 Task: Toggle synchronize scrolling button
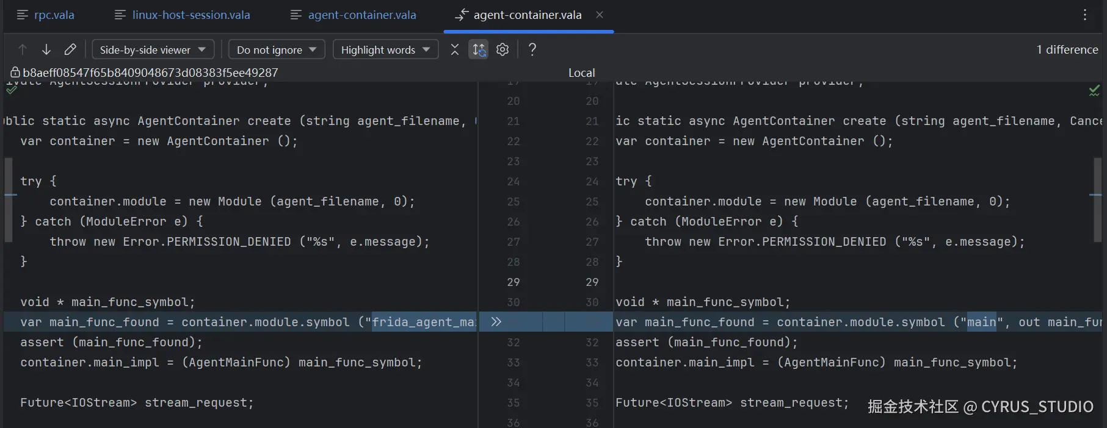click(479, 49)
